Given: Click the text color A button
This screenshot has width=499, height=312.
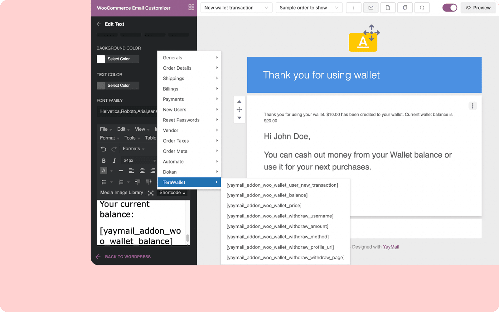Looking at the screenshot, I should (x=104, y=171).
